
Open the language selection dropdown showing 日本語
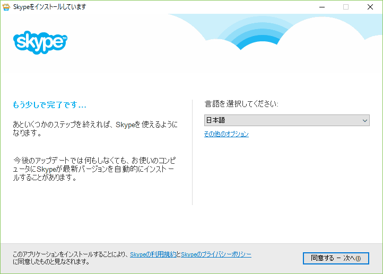click(287, 120)
